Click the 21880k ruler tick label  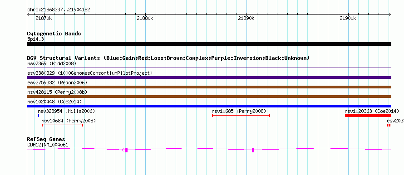pyautogui.click(x=145, y=18)
